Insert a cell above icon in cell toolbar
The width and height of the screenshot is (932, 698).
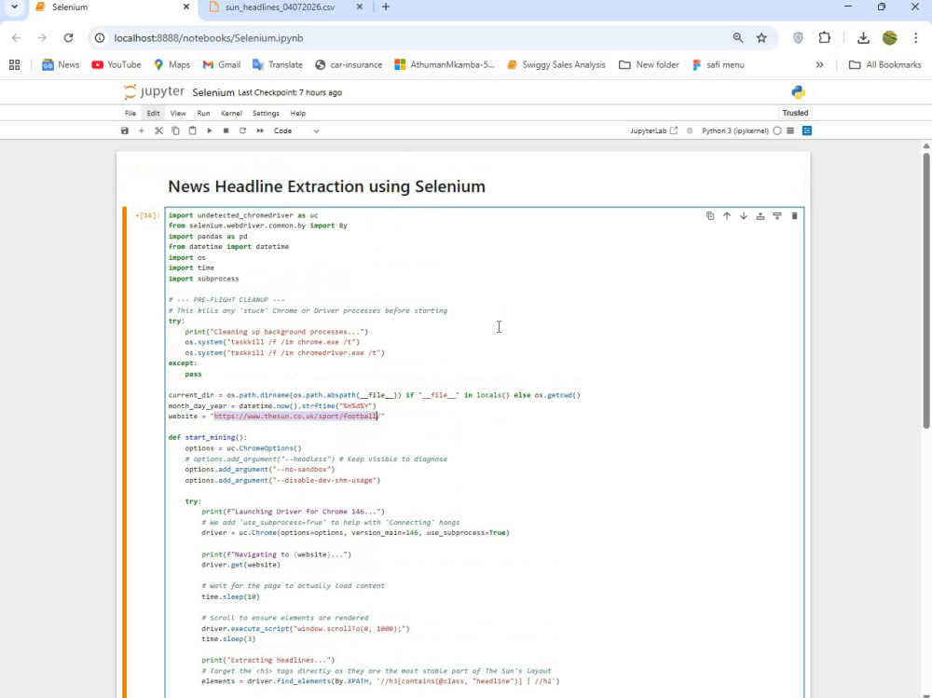(761, 216)
